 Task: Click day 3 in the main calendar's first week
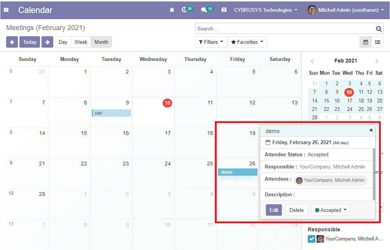tap(169, 72)
